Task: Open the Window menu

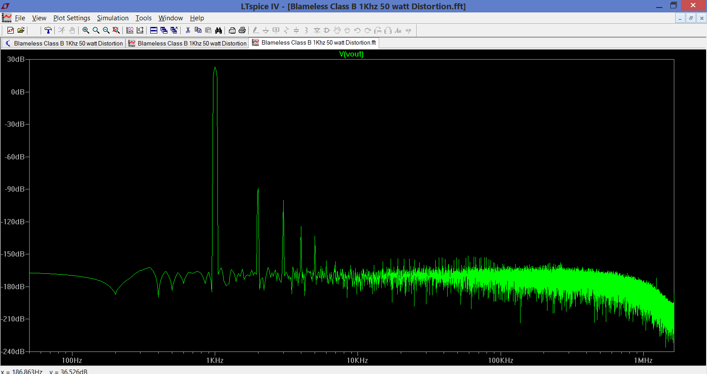Action: (171, 18)
